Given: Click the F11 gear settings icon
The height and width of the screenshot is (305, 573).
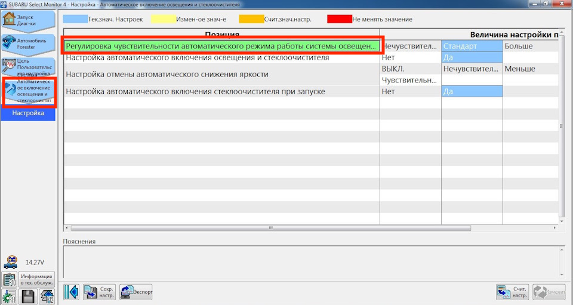Looking at the screenshot, I should (9, 297).
